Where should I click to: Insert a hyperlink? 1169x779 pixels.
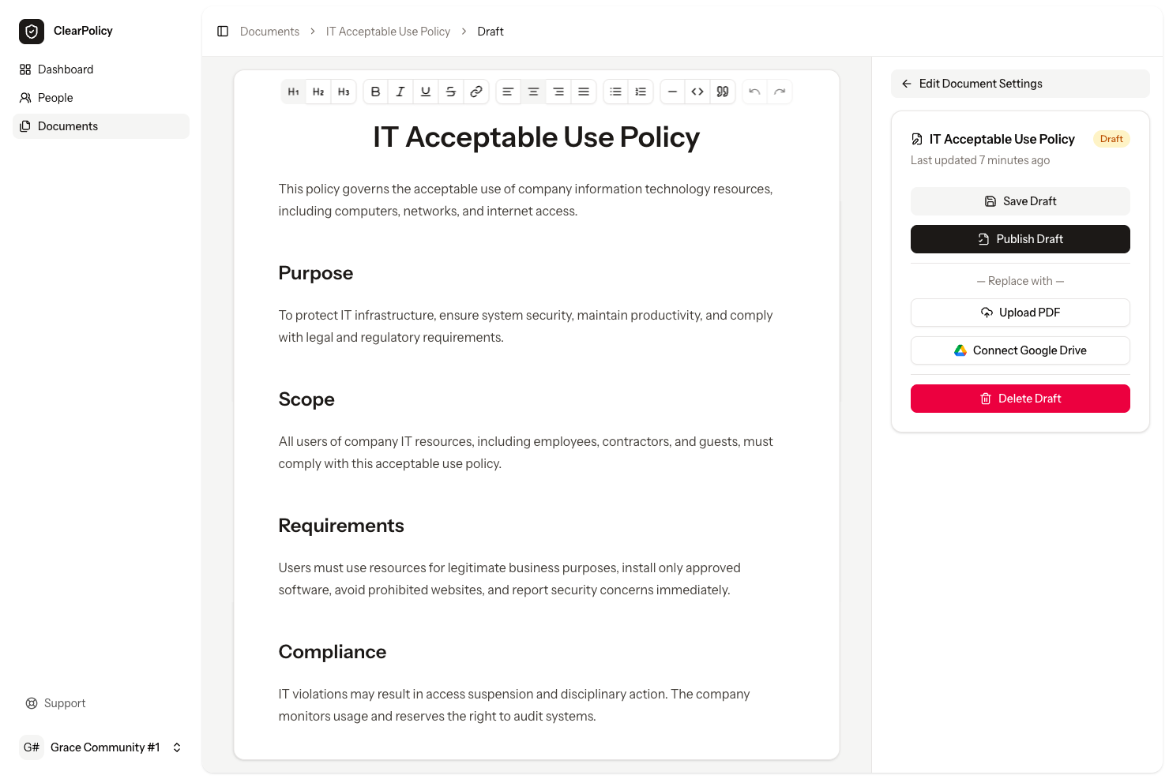pos(476,91)
